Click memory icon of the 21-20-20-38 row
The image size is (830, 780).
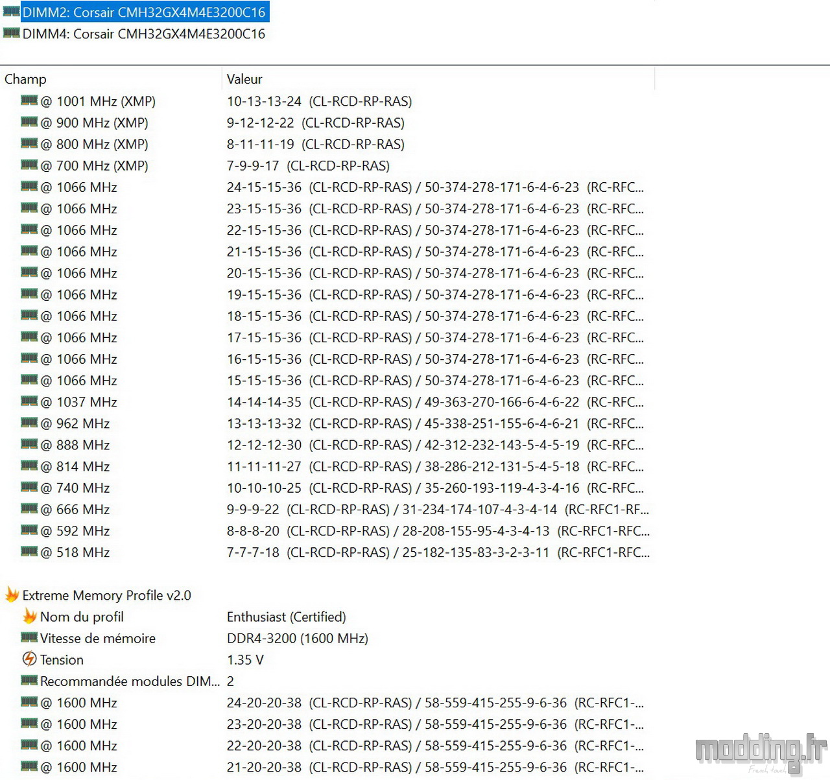tap(29, 766)
